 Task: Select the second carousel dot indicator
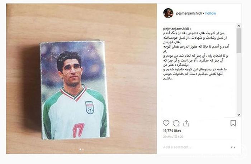[83, 149]
